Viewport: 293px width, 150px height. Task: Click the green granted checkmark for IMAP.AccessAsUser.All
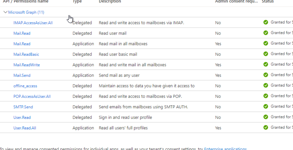click(x=265, y=22)
